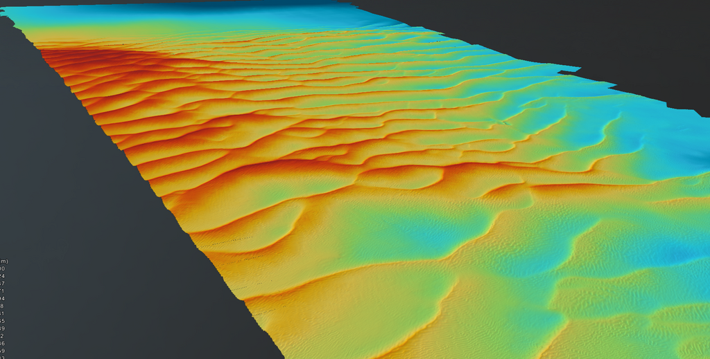Click the legend value ending in 46
The image size is (710, 359).
tap(3, 343)
